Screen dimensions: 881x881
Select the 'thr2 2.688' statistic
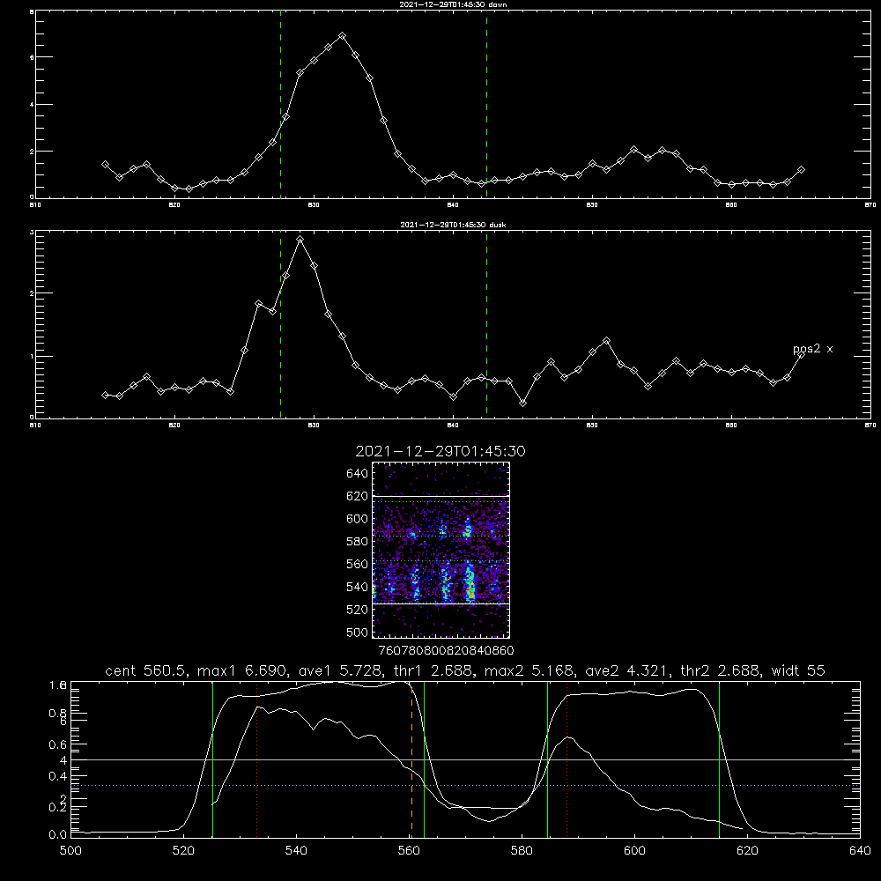pos(720,670)
